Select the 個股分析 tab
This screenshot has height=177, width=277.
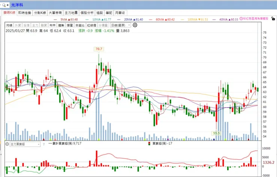[87, 13]
